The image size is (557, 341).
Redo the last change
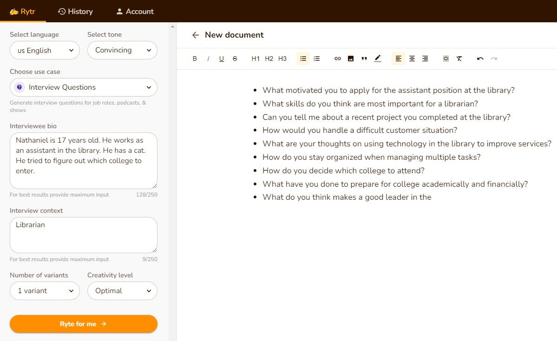[x=494, y=59]
